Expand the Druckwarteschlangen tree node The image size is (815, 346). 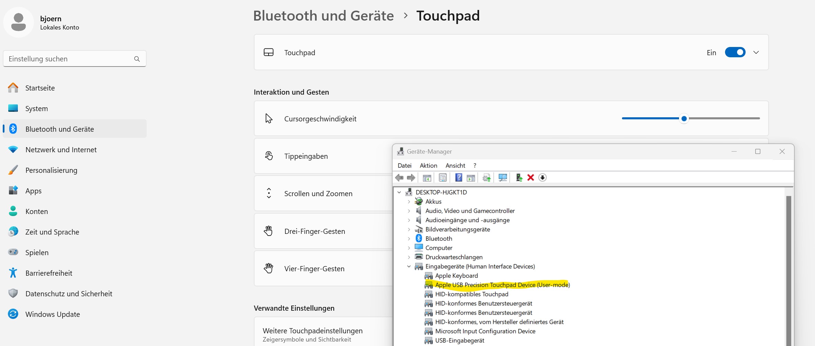tap(409, 257)
